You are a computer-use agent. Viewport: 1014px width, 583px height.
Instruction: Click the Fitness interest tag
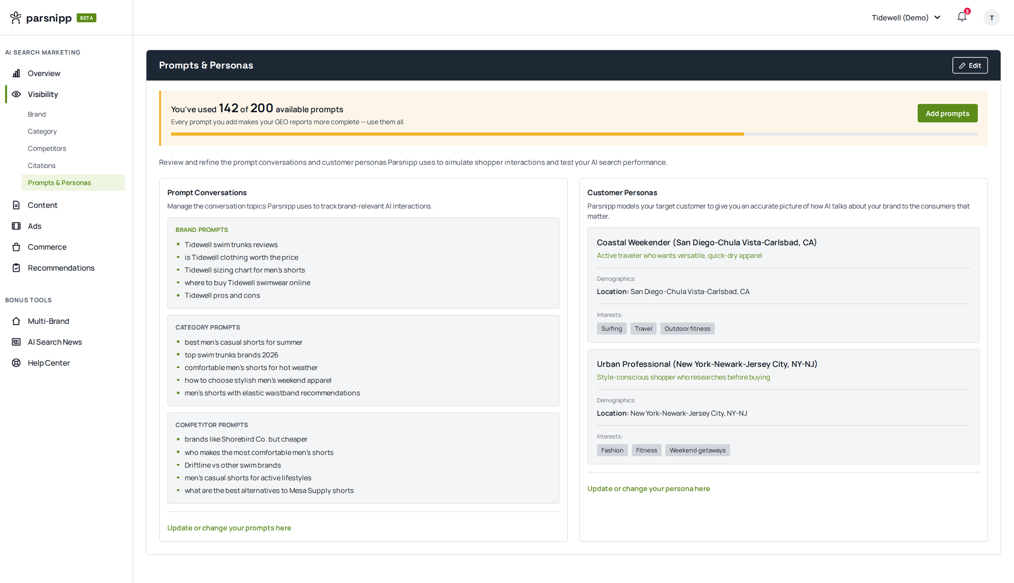646,450
